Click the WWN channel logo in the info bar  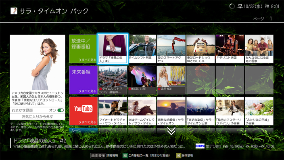200,146
